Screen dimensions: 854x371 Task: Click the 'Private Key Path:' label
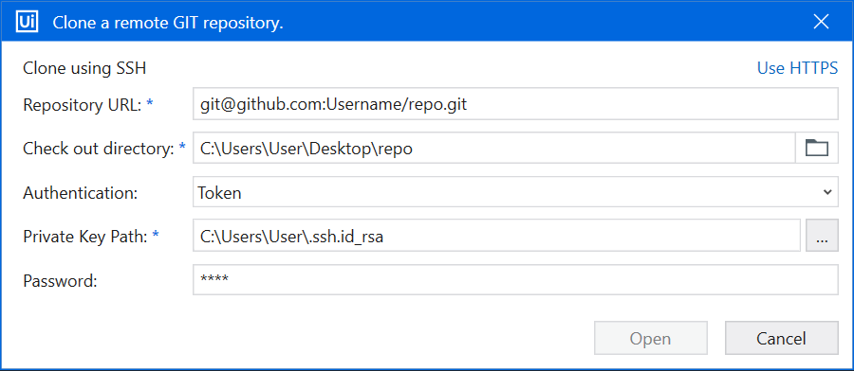pyautogui.click(x=85, y=237)
